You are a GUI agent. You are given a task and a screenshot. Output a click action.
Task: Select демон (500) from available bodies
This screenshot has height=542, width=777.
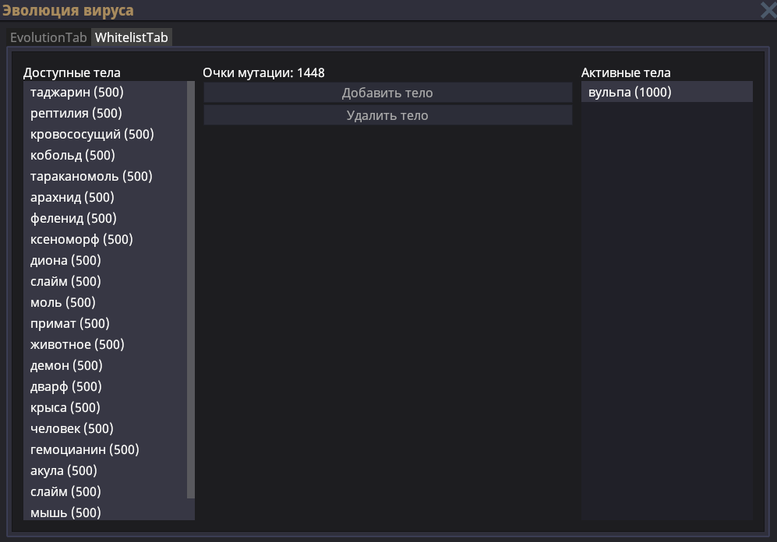click(x=66, y=366)
